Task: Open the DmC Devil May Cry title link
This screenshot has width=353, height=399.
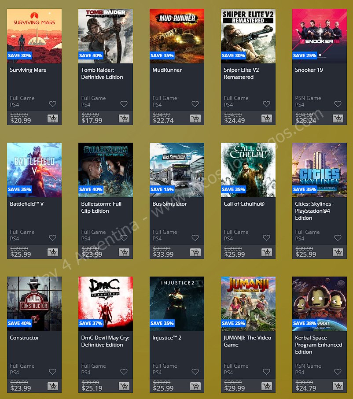Action: click(105, 341)
